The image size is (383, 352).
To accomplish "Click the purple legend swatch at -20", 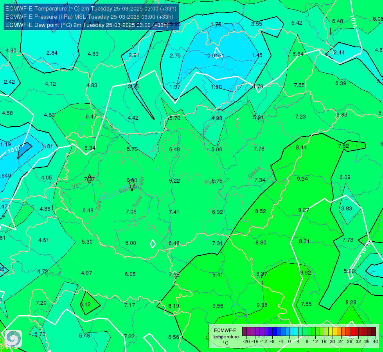I will pyautogui.click(x=245, y=332).
